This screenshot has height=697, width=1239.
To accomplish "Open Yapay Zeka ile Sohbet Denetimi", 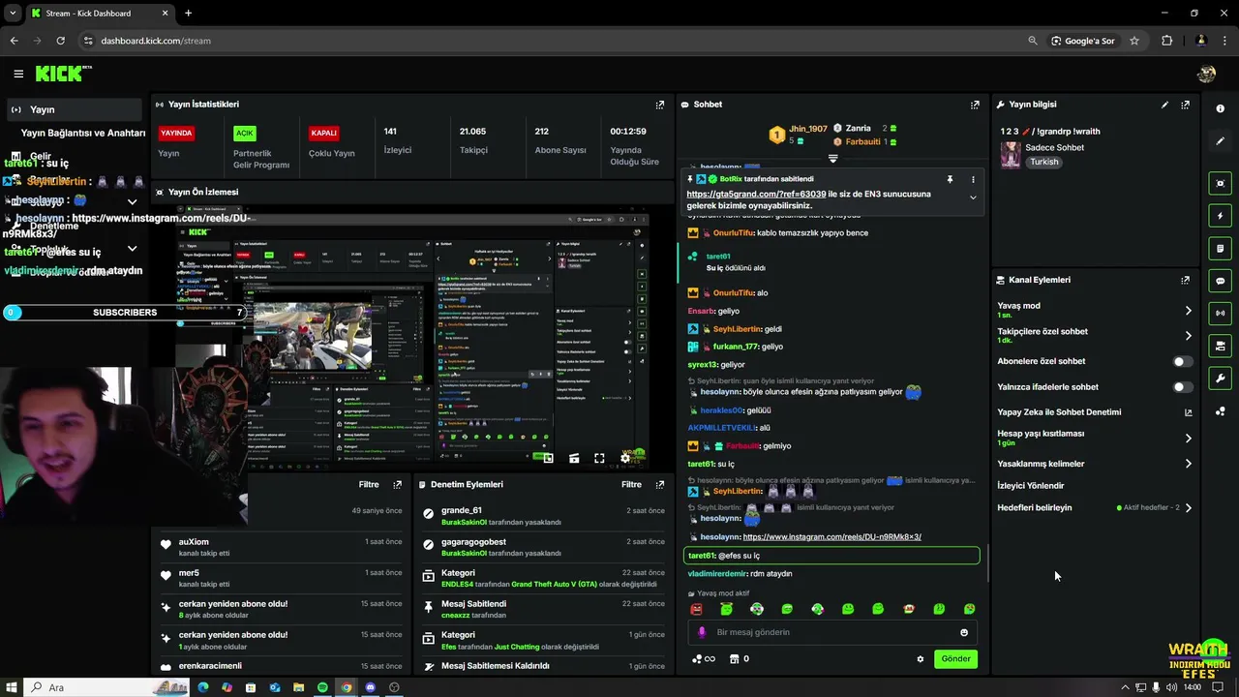I will tap(1095, 412).
